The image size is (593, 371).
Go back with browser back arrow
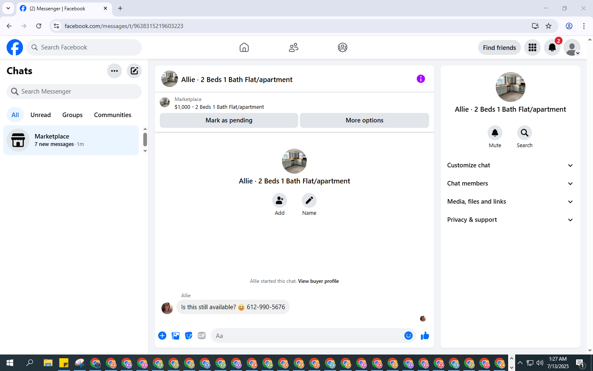pyautogui.click(x=9, y=26)
